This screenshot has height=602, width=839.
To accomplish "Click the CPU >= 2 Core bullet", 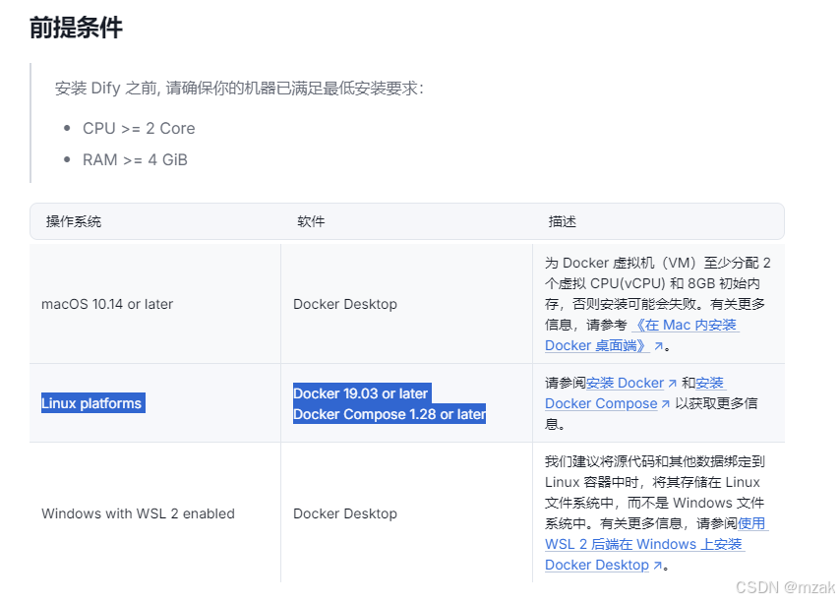I will coord(139,129).
